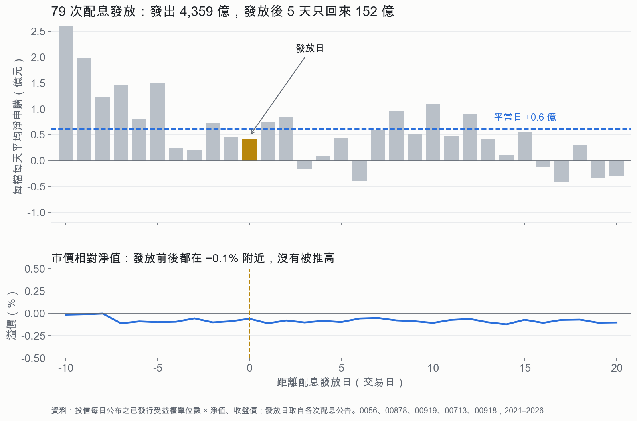Select the -1.0 tick label on upper y-axis
Viewport: 637px width, 421px height.
point(36,212)
